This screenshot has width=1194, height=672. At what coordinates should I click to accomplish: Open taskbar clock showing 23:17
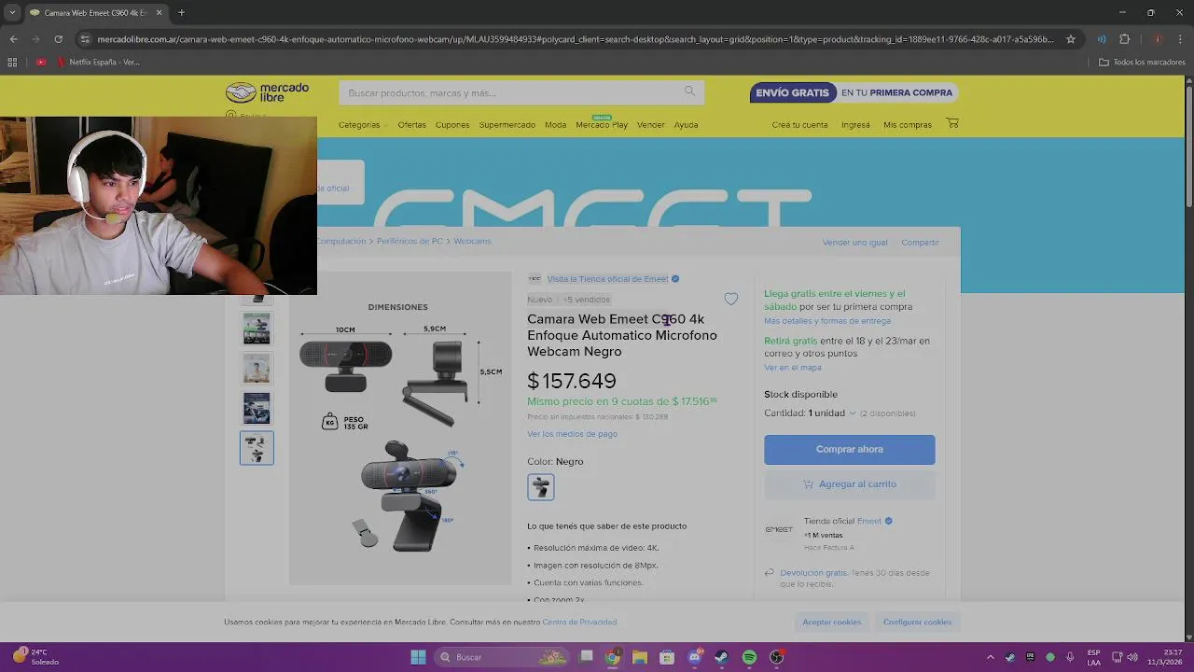point(1165,657)
